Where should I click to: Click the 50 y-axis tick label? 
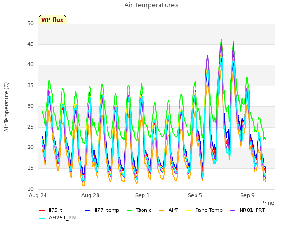30,23
